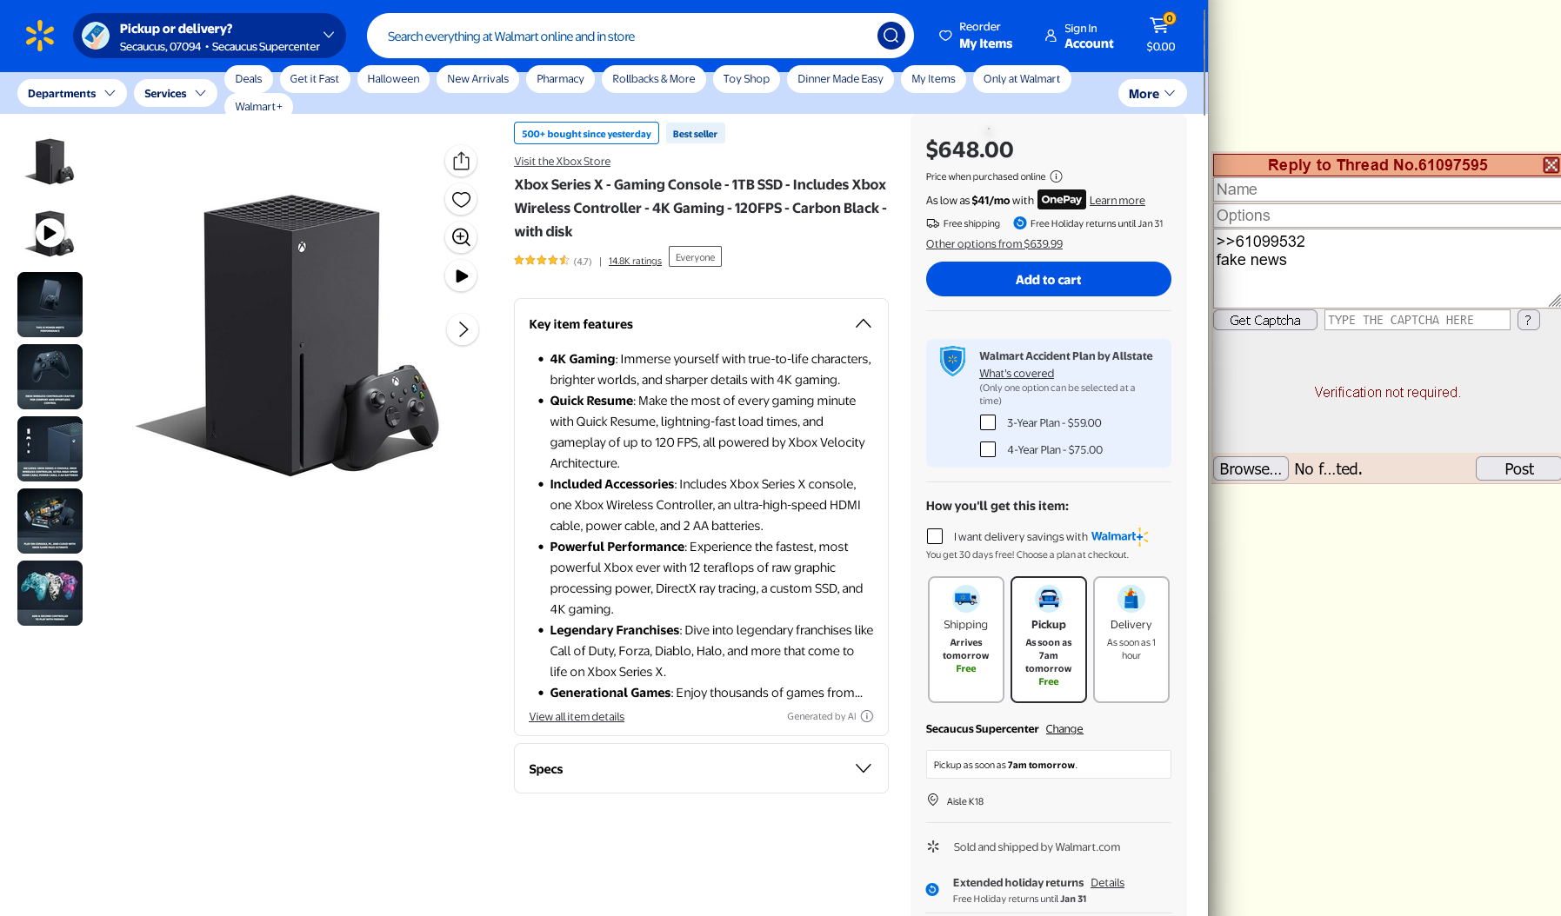The width and height of the screenshot is (1561, 916).
Task: Select the video thumbnail
Action: pos(50,233)
